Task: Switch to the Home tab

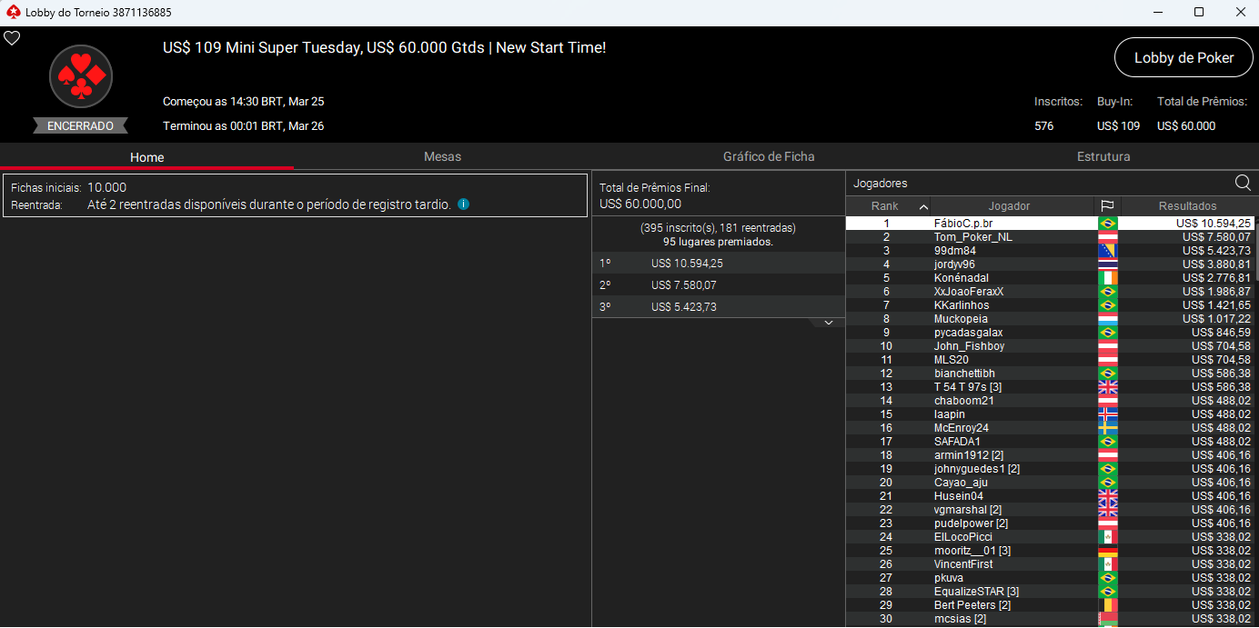Action: (147, 157)
